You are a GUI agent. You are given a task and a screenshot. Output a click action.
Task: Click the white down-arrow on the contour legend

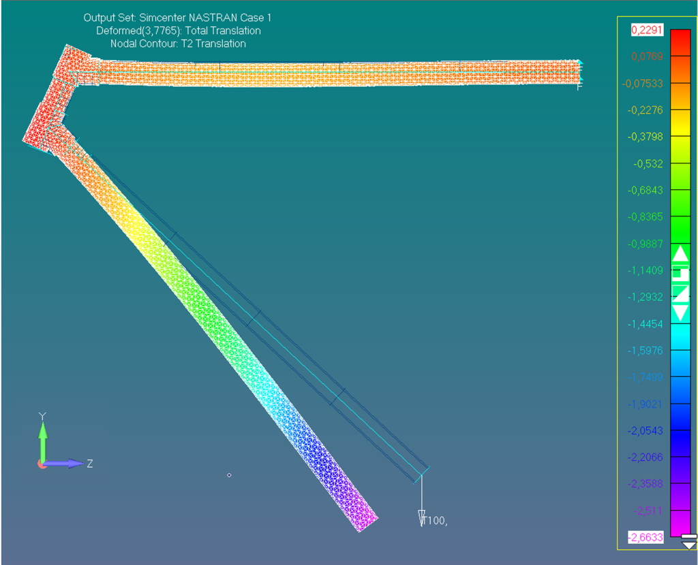(x=680, y=313)
